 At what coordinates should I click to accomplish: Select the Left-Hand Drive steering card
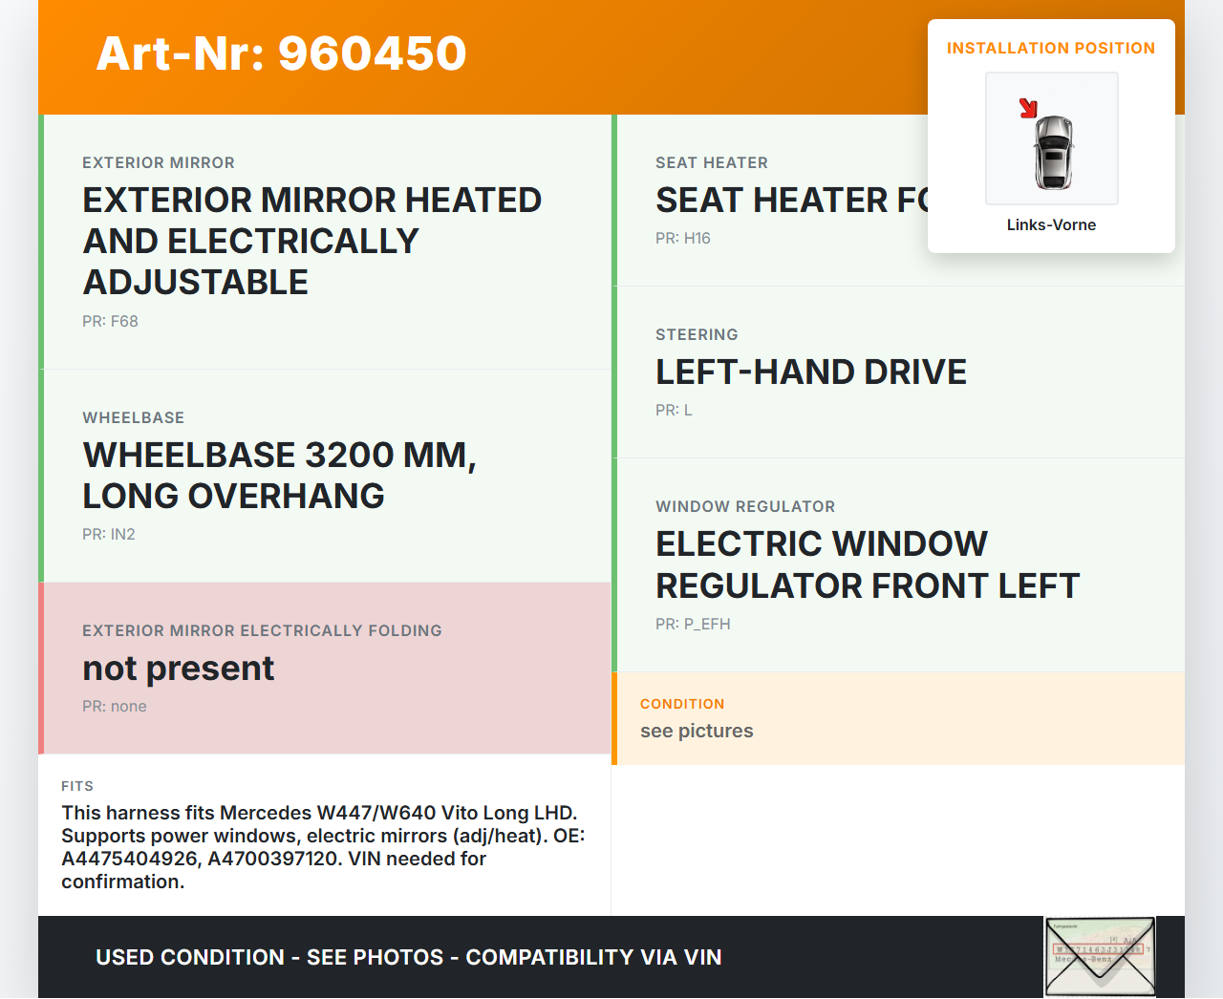click(898, 372)
